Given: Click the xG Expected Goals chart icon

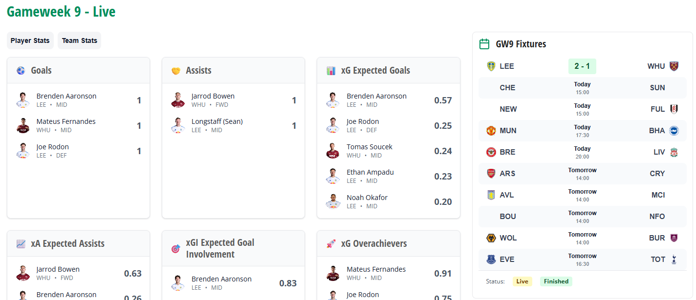Looking at the screenshot, I should click(331, 71).
